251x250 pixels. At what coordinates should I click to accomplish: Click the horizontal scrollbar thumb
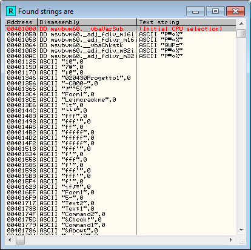coord(20,240)
